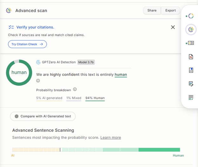
Task: Click the Advanced scan logo icon in header
Action: [x=9, y=10]
